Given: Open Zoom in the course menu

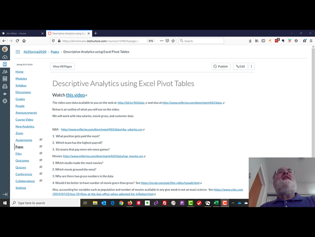Looking at the screenshot, I should click(x=19, y=133).
